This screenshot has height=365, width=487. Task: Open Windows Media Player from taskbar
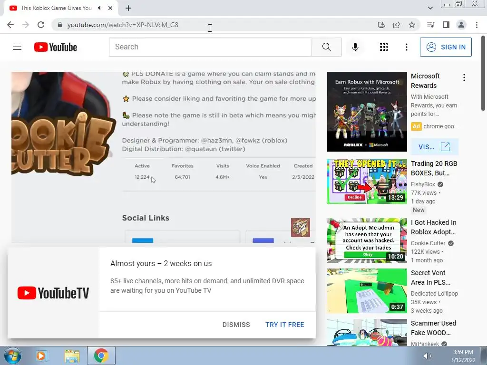pyautogui.click(x=41, y=355)
